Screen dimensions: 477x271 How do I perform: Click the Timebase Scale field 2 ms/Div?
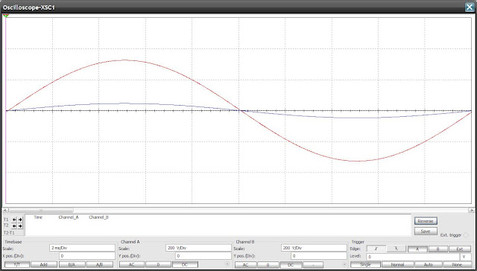click(x=82, y=248)
